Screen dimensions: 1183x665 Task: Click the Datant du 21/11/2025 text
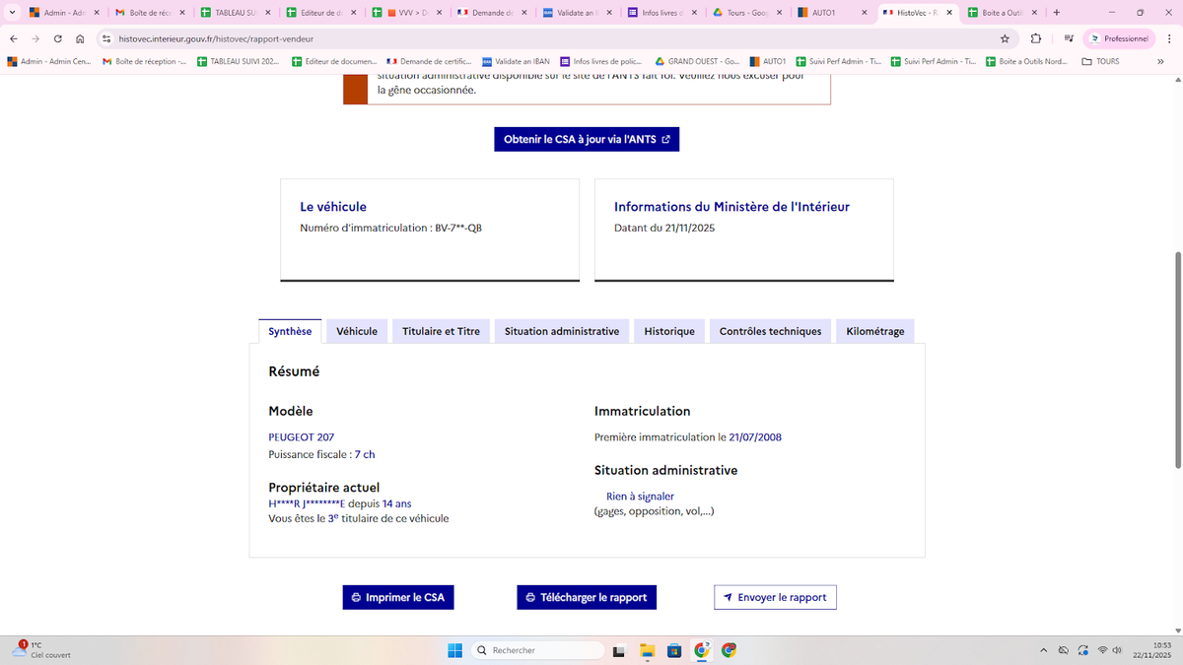[x=664, y=228]
